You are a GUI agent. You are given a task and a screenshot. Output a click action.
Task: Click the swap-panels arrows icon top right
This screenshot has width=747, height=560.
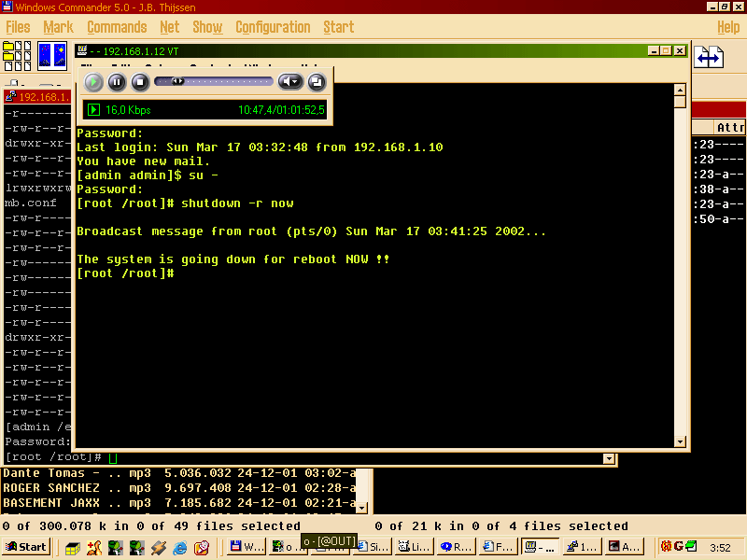point(709,56)
